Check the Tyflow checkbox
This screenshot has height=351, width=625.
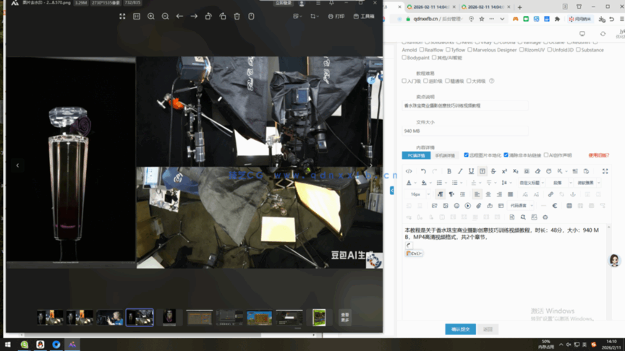click(x=448, y=50)
